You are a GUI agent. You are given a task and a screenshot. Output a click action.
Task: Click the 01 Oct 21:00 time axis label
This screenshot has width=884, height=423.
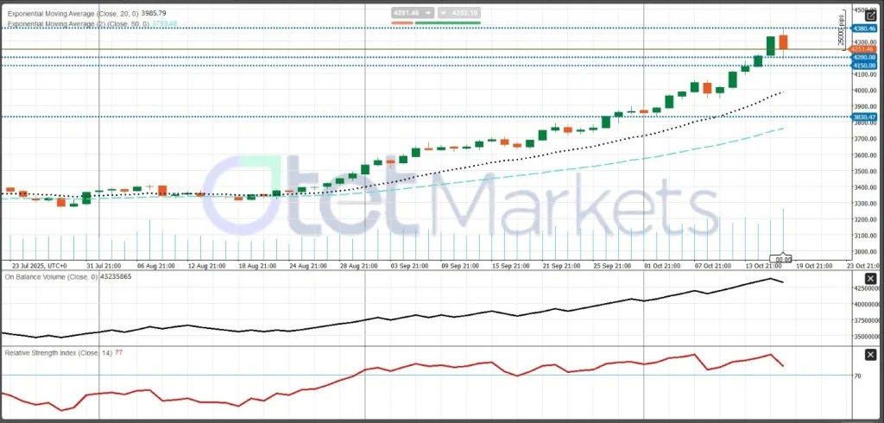click(x=661, y=266)
